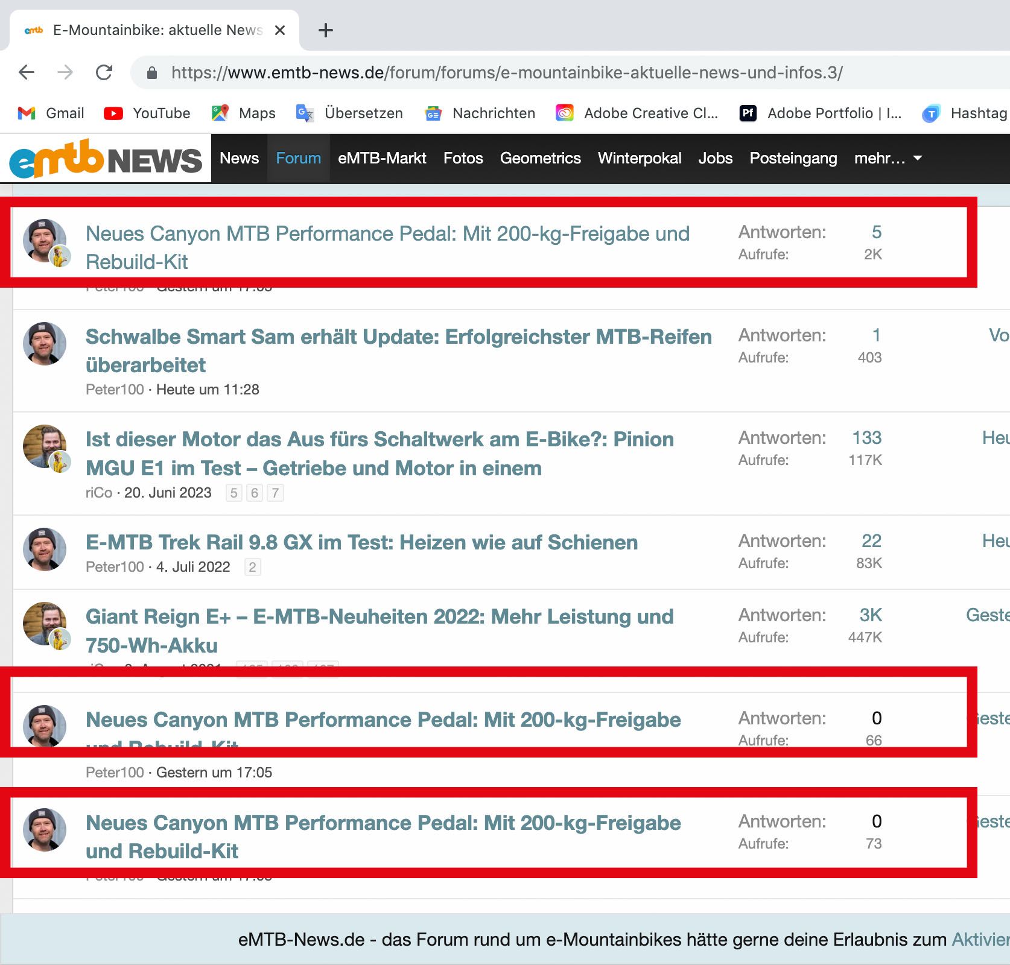Open the Giant Reign E+ thread

pyautogui.click(x=380, y=631)
